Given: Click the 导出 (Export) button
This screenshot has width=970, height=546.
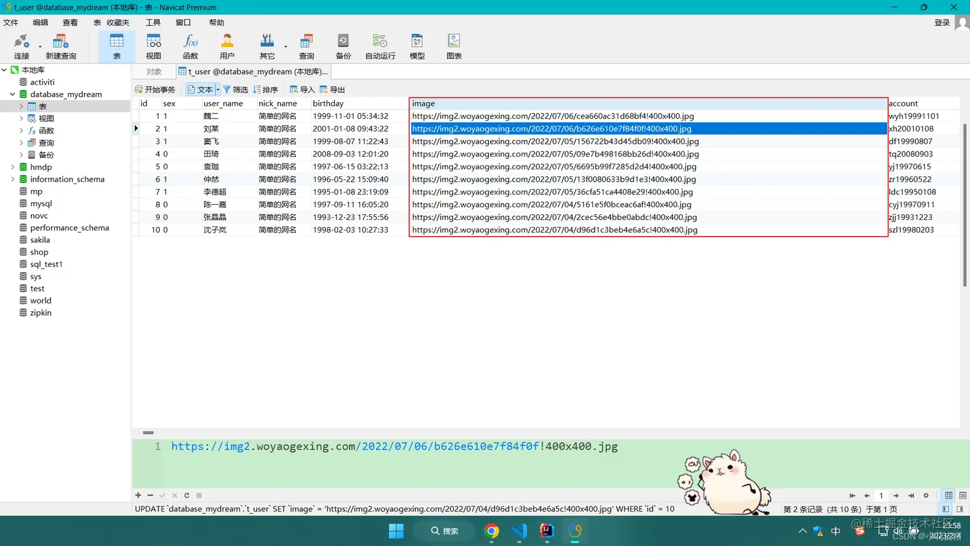Looking at the screenshot, I should coord(332,89).
